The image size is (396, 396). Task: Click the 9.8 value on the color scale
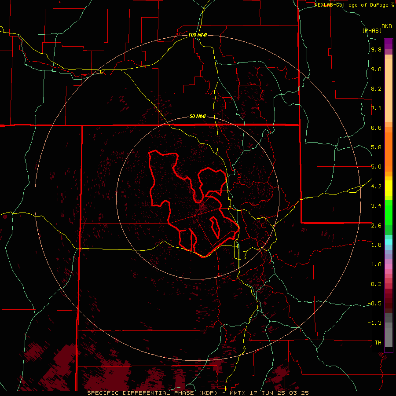pos(376,50)
